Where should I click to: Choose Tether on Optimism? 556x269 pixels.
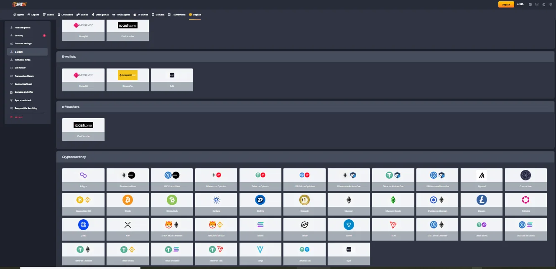click(260, 180)
